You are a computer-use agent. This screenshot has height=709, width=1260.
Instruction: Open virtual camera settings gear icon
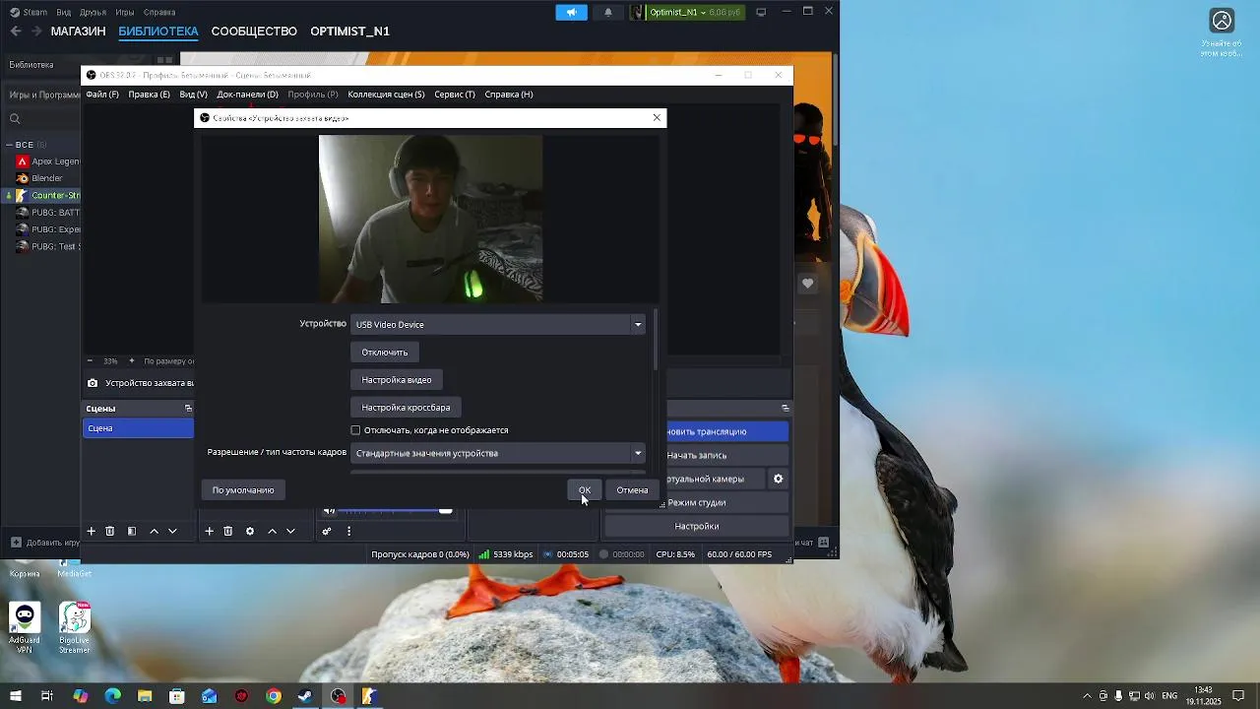click(x=778, y=479)
